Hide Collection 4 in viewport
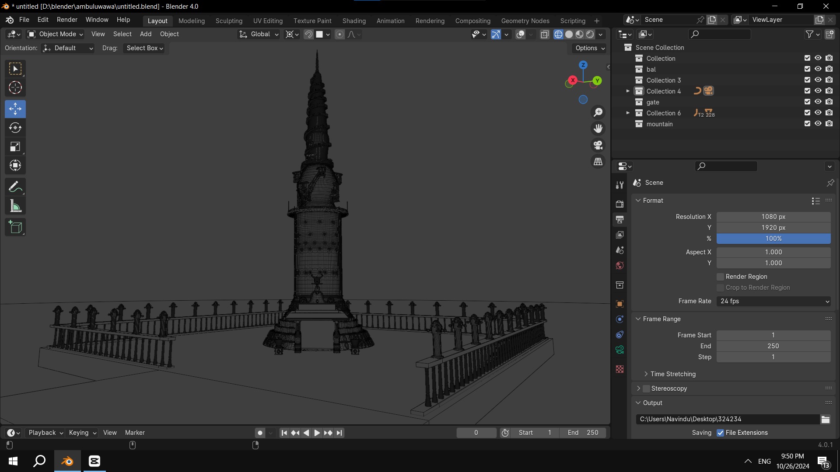This screenshot has width=840, height=472. point(818,91)
